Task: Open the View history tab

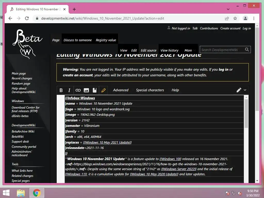Action: click(x=169, y=50)
